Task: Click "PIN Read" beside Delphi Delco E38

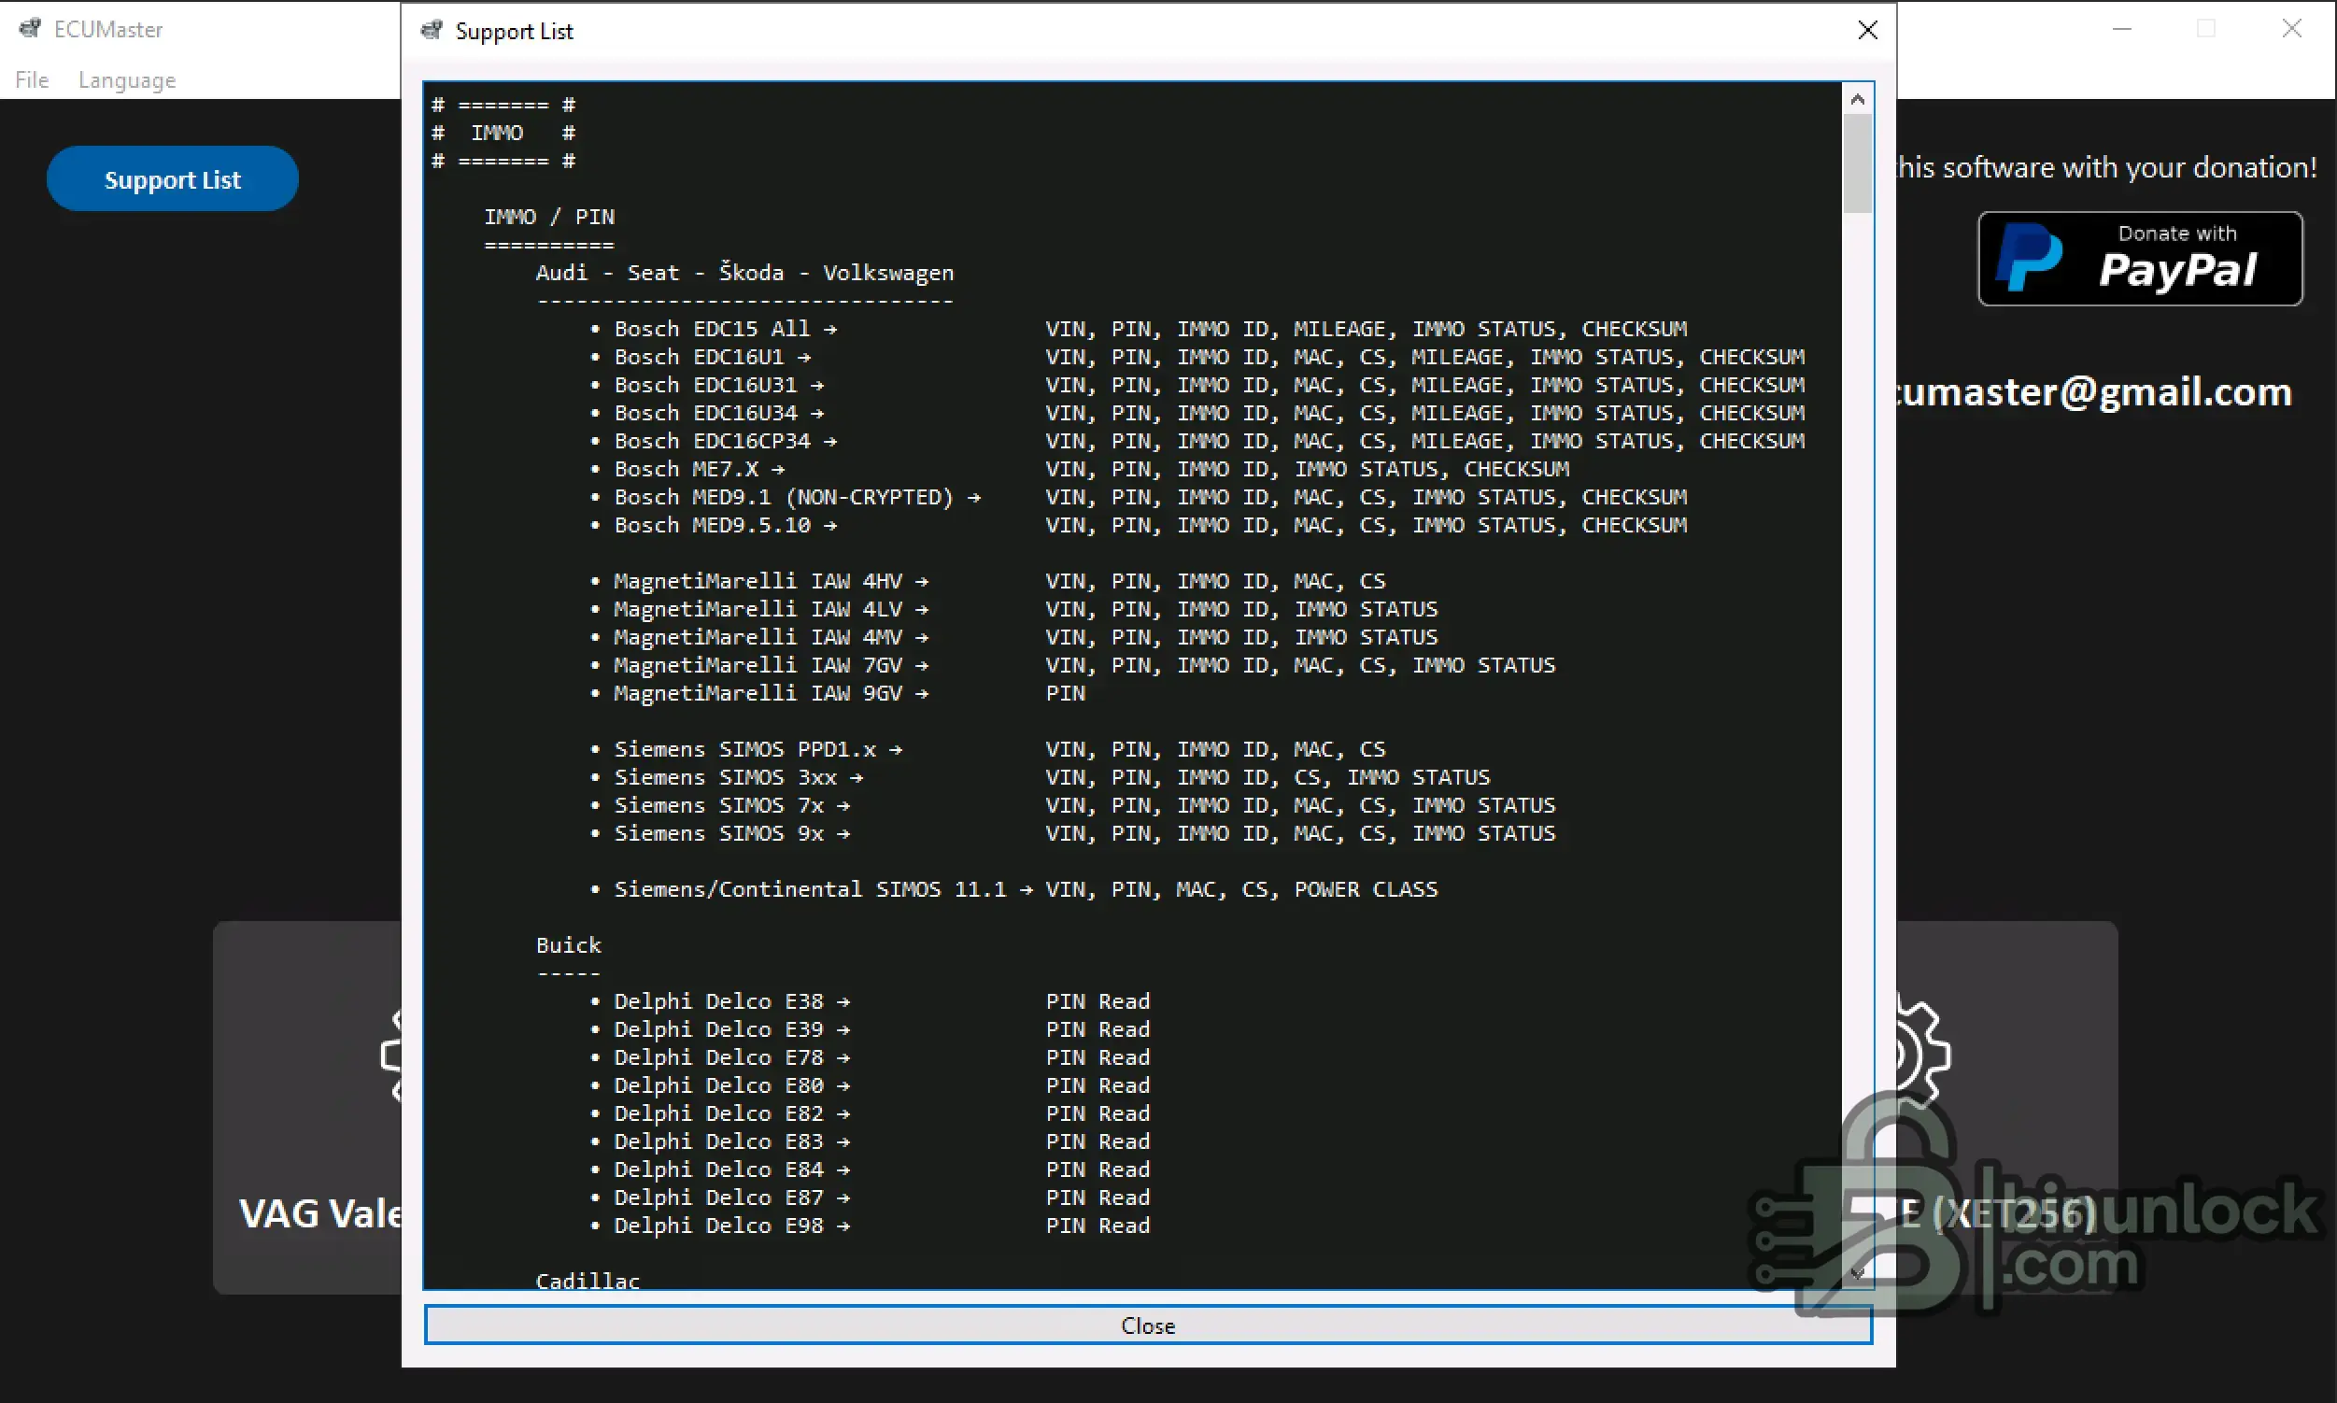Action: tap(1098, 1001)
